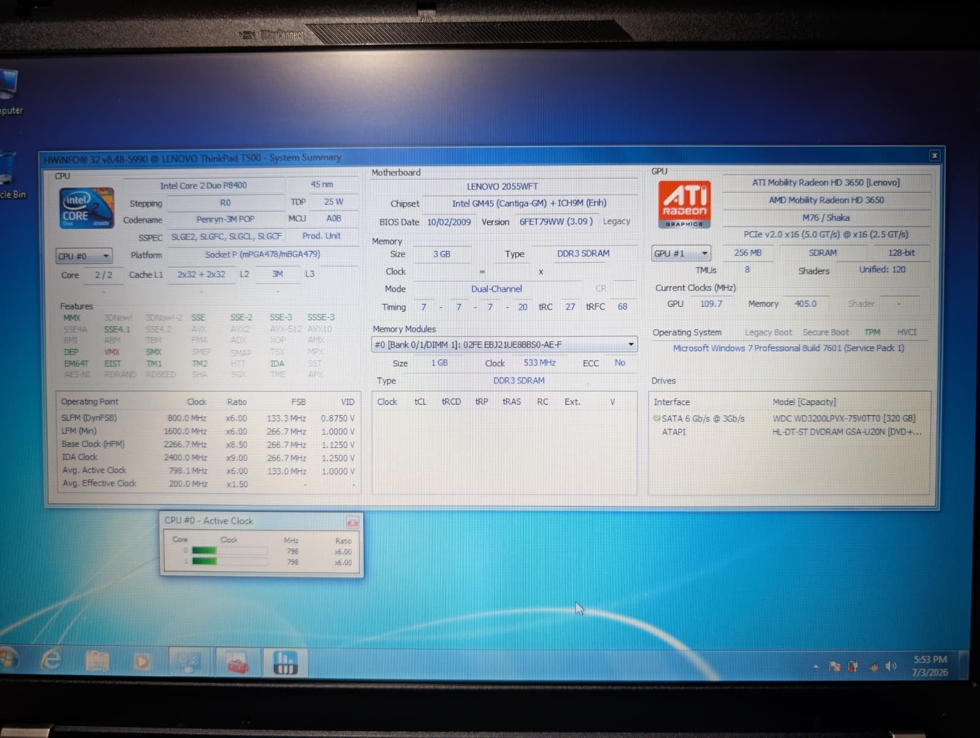Click the GPU clock 109.7 value
980x738 pixels.
click(711, 303)
